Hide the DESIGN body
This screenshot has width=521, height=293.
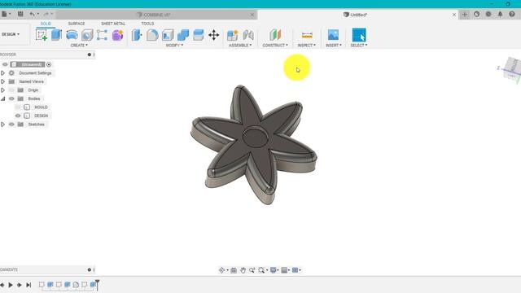tap(18, 116)
